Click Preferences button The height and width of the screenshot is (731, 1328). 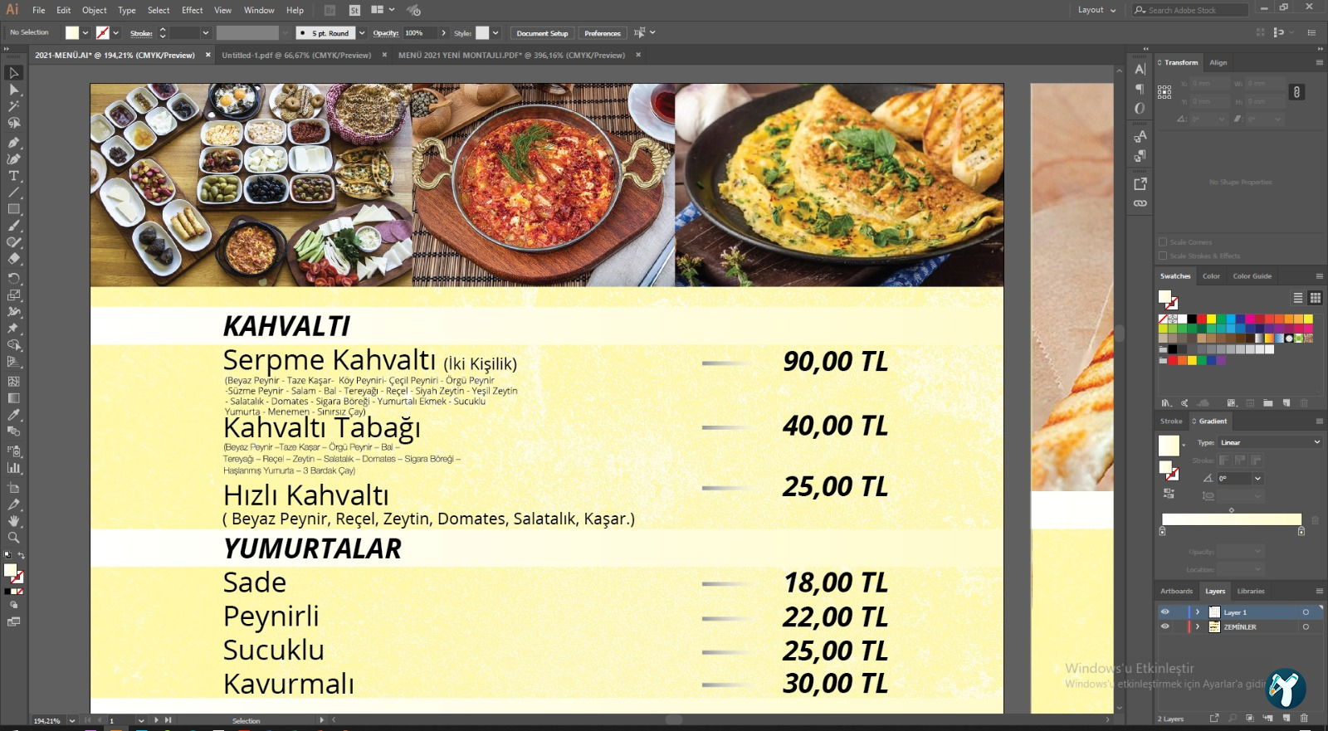(603, 33)
